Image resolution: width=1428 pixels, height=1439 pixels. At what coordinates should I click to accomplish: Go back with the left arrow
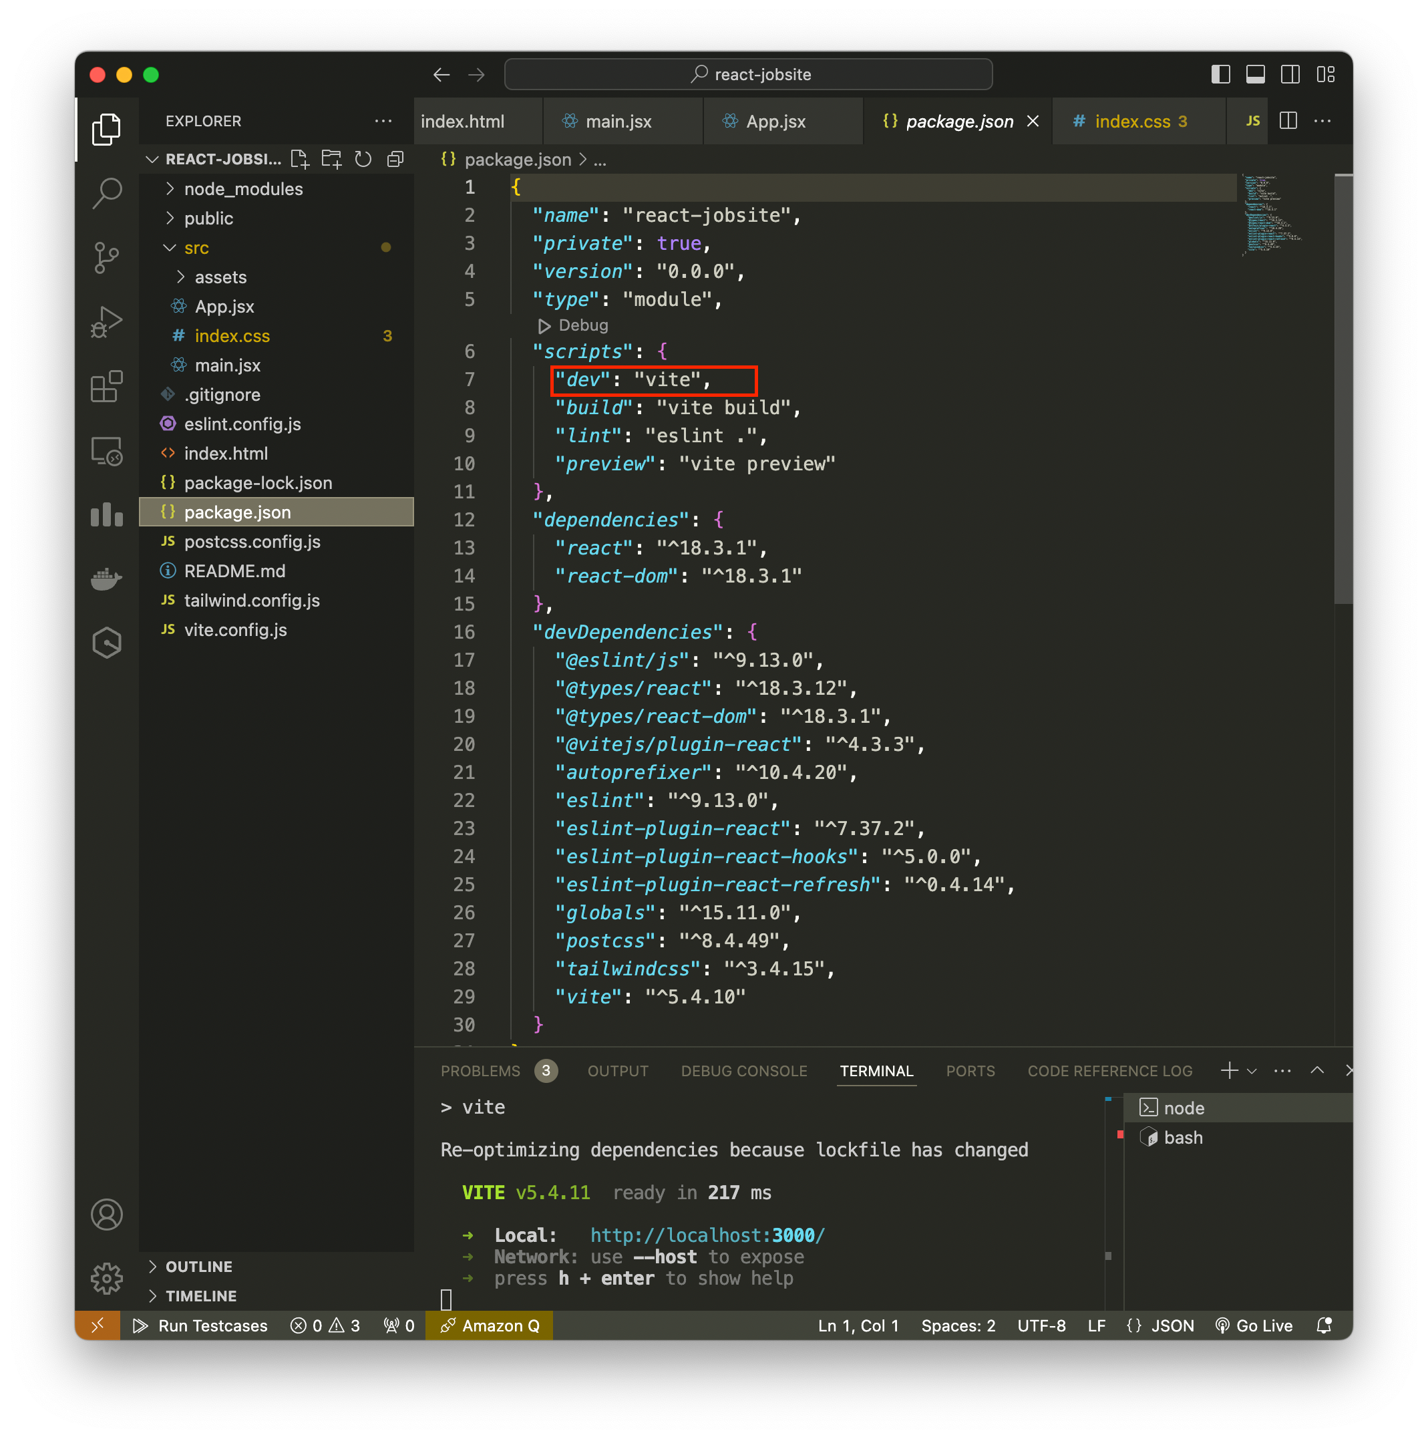(441, 74)
